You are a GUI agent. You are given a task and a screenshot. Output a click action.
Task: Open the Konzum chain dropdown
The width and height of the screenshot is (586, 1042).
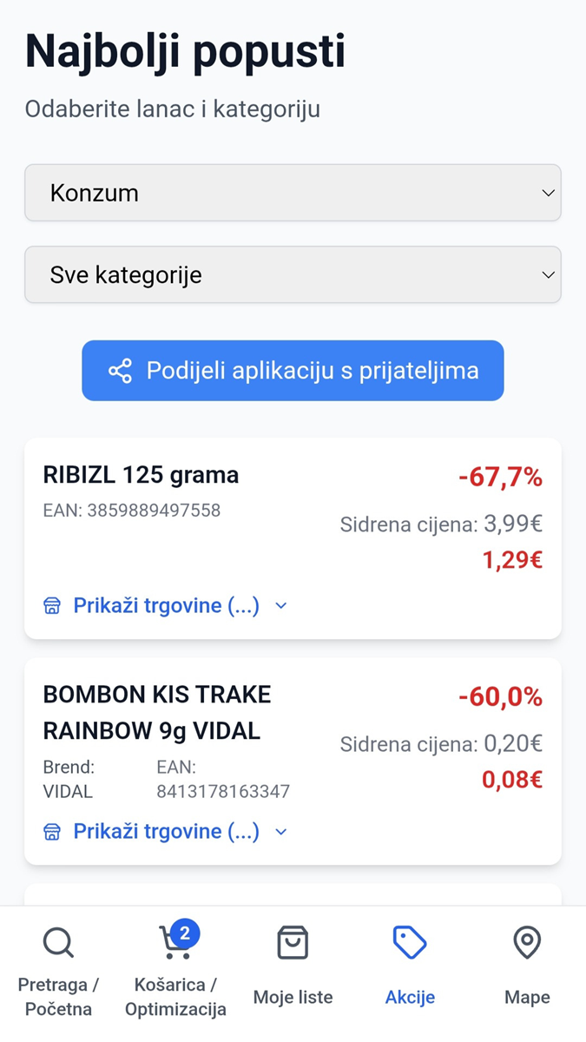(x=293, y=193)
